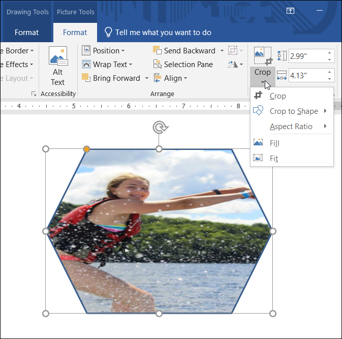Click the bottom-right sizing handle
Screen dimensions: 342x339
(273, 314)
